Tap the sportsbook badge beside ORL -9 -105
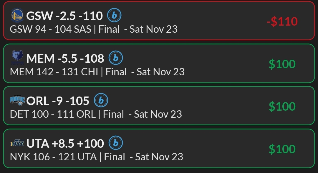 click(x=101, y=101)
